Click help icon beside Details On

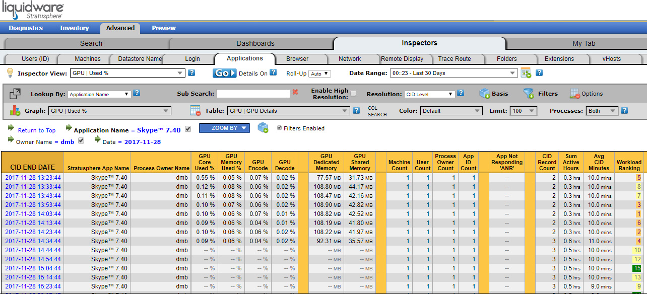click(273, 72)
